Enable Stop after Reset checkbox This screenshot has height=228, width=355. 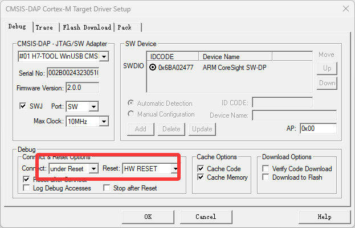tap(107, 188)
